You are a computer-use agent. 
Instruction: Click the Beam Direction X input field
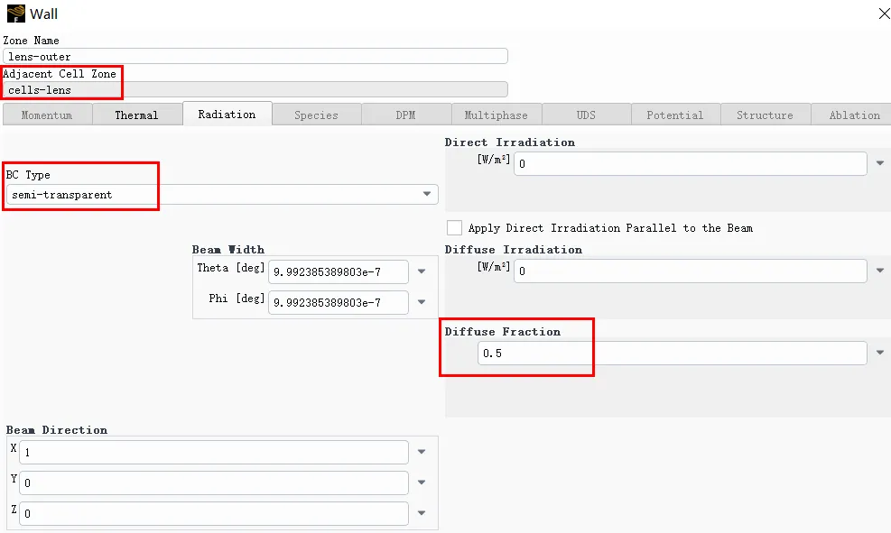[x=213, y=452]
